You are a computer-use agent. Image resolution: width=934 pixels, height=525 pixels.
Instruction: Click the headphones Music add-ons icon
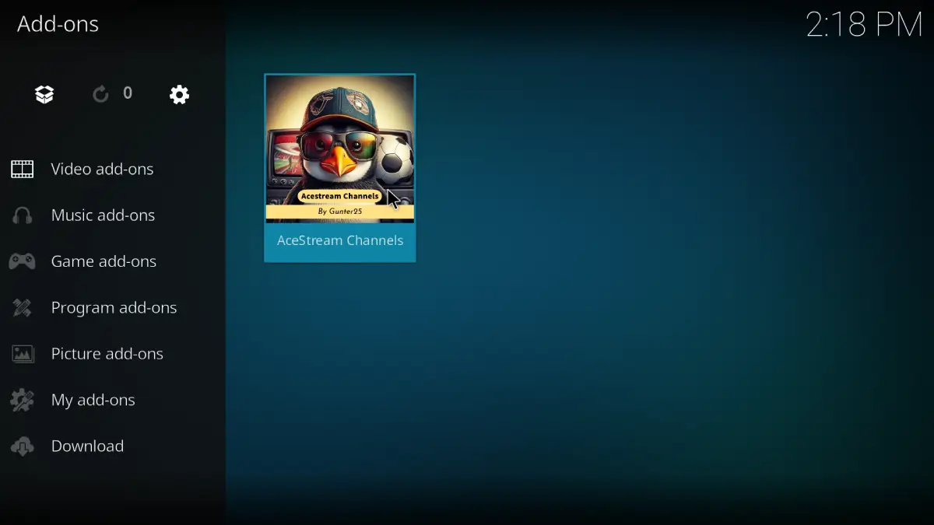(x=23, y=215)
